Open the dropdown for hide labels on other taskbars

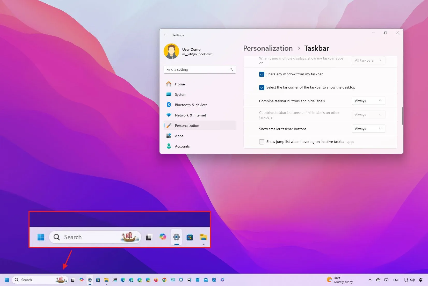[368, 115]
